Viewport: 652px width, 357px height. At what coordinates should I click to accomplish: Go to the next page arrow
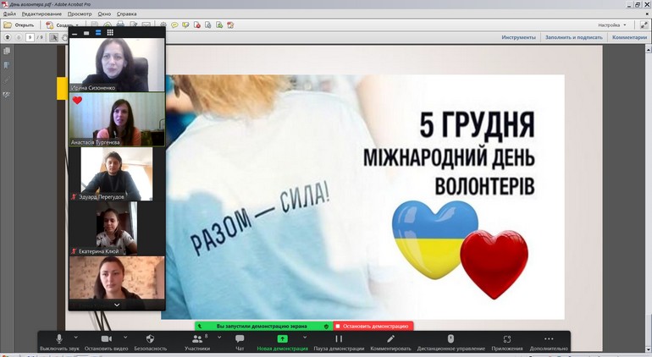[19, 37]
